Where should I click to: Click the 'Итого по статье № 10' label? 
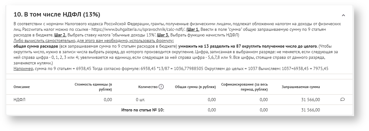coord(143,110)
